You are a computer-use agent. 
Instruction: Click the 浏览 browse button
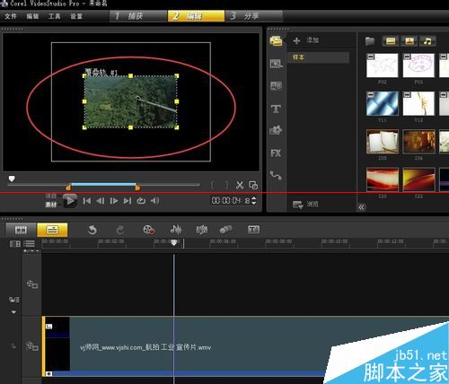305,205
